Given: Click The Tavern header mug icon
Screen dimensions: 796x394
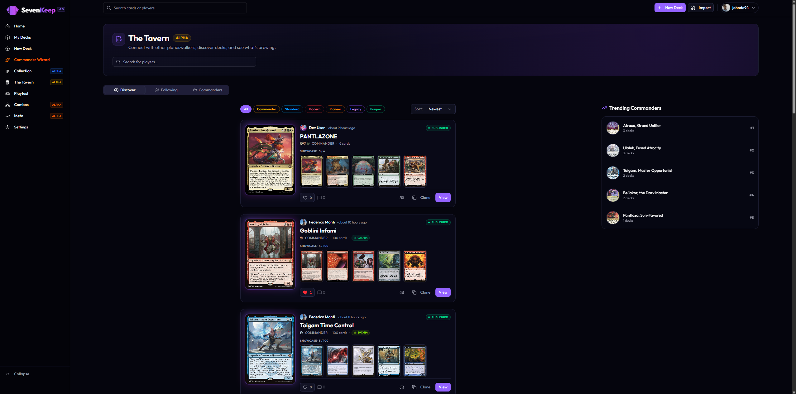Looking at the screenshot, I should coord(119,39).
